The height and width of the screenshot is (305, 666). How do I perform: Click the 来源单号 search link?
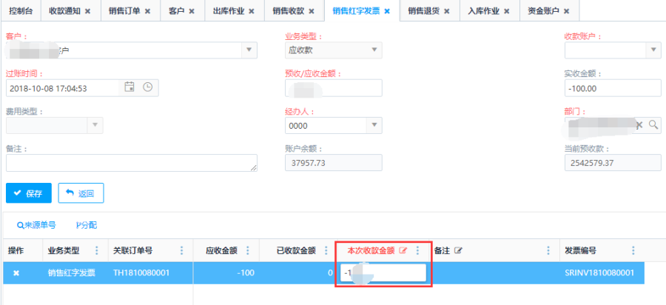pos(36,224)
